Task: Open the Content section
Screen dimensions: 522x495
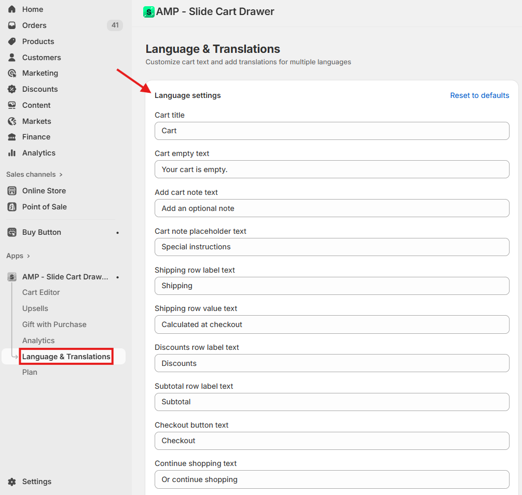Action: tap(36, 105)
